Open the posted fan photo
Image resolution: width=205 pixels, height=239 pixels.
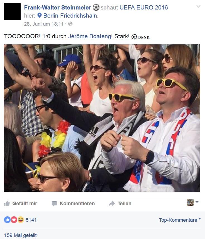[102, 118]
